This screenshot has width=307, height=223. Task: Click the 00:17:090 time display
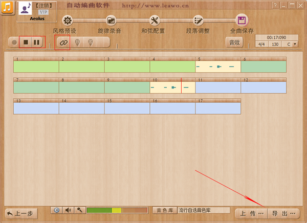point(276,37)
